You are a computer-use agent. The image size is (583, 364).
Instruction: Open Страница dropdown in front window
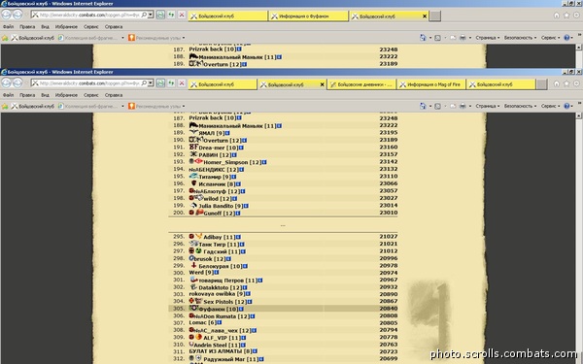[x=488, y=106]
